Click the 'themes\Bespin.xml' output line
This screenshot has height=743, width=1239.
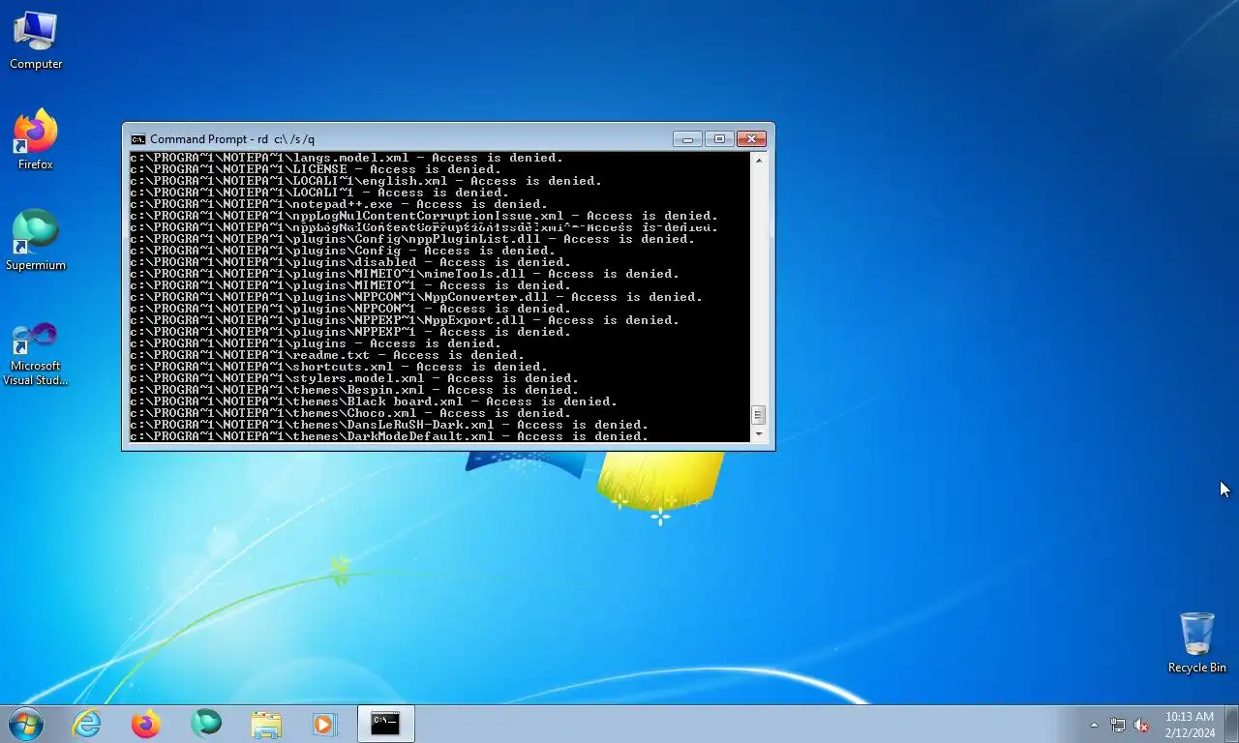354,390
